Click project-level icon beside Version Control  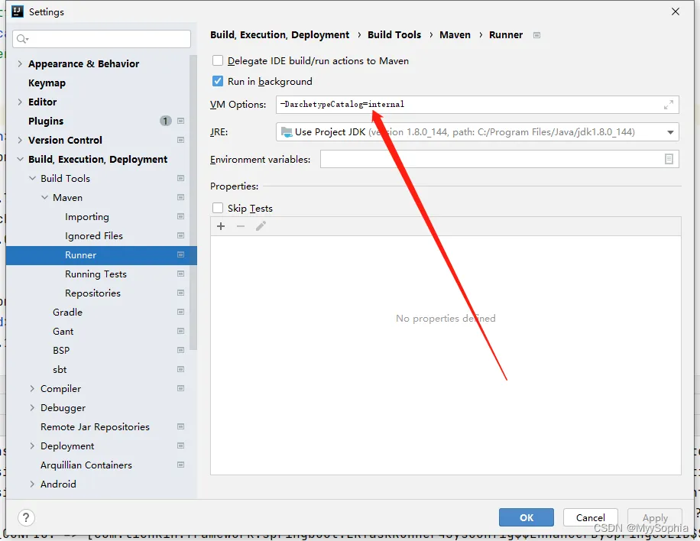pyautogui.click(x=181, y=140)
